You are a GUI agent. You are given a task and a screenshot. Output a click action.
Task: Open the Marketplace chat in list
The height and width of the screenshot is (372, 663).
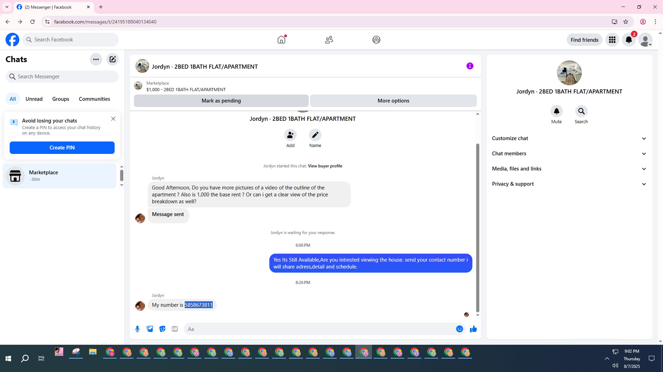pyautogui.click(x=60, y=176)
